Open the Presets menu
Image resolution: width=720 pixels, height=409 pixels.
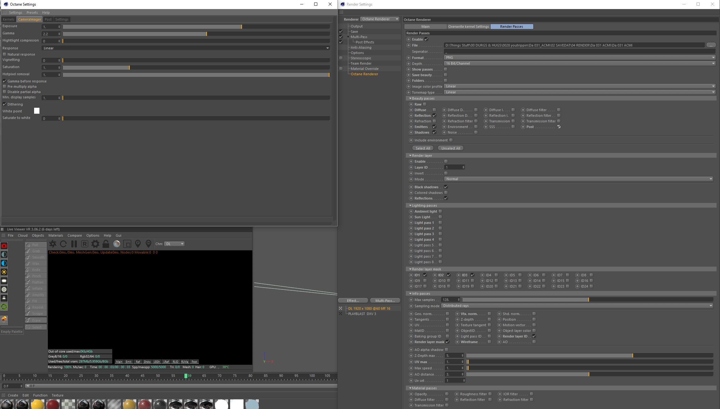click(x=32, y=12)
